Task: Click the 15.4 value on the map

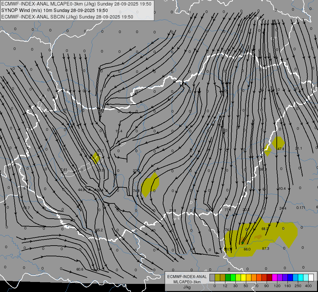Action: coord(119,131)
